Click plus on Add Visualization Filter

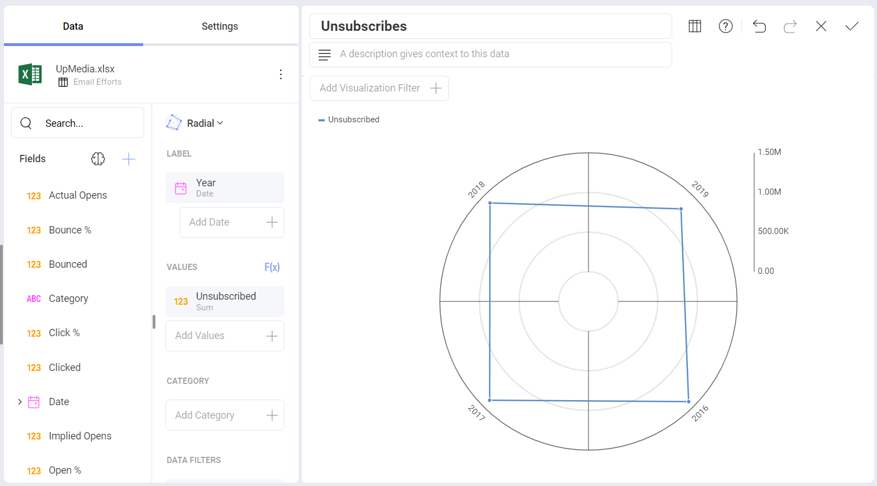coord(435,88)
